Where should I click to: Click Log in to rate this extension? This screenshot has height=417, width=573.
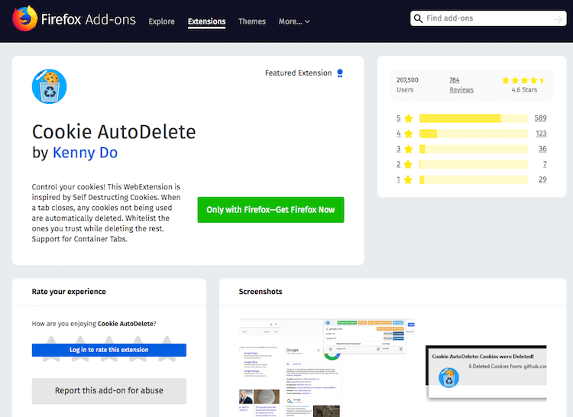tap(109, 350)
